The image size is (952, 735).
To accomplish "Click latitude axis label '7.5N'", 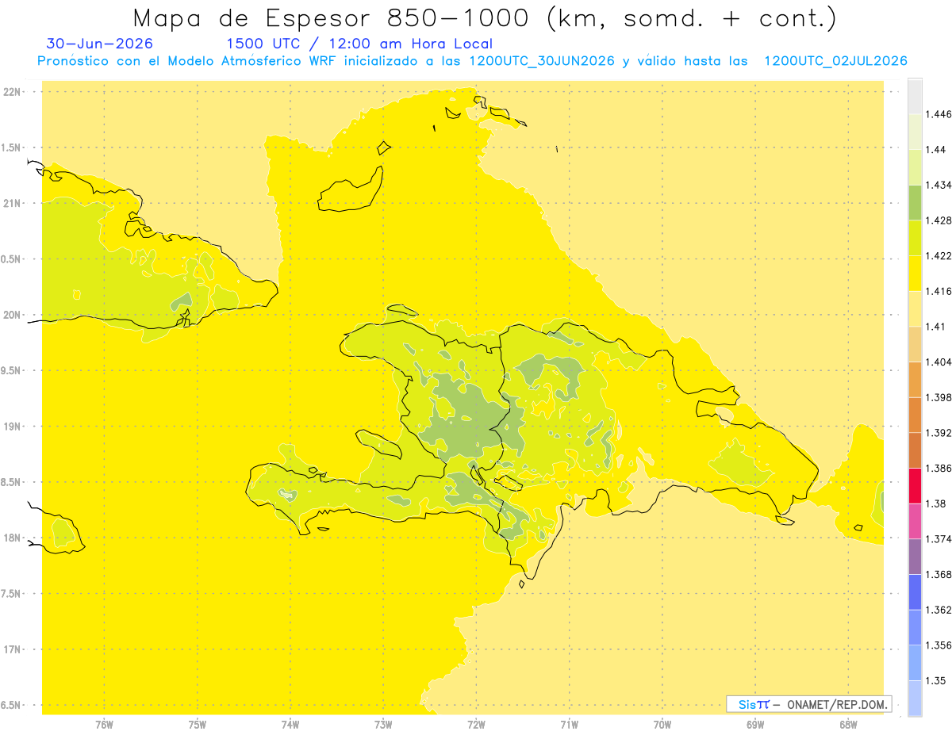I will click(10, 594).
